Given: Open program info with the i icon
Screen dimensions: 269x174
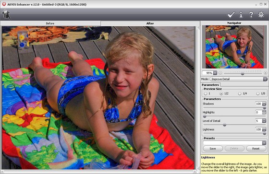Looking at the screenshot, I should [x=241, y=14].
